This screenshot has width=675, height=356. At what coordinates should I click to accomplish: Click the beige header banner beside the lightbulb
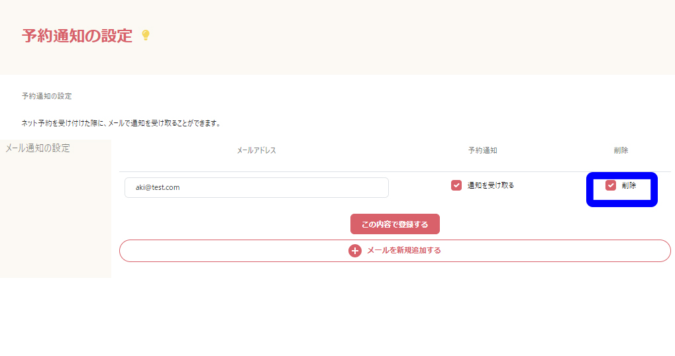(x=397, y=36)
